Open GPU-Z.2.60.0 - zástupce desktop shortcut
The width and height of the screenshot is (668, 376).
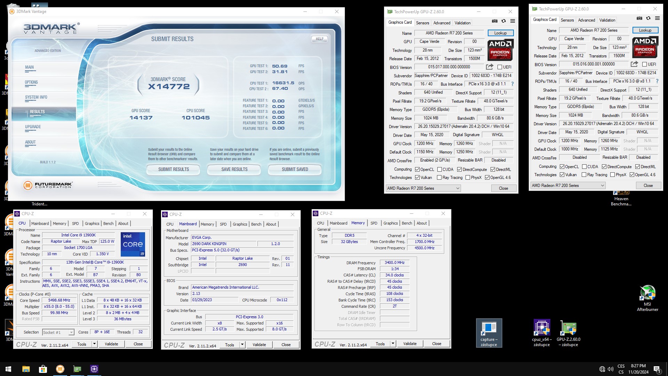click(569, 333)
